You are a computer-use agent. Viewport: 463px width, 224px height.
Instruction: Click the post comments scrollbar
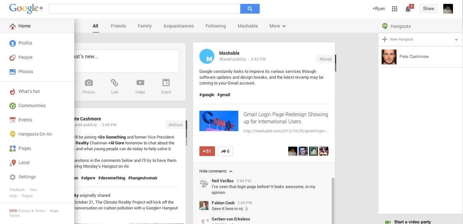[333, 200]
